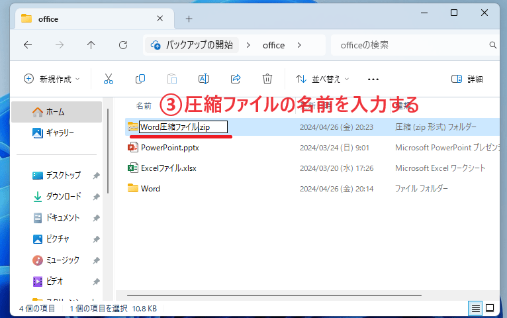Toggle the 詳細 details pane
507x318 pixels.
coord(467,79)
